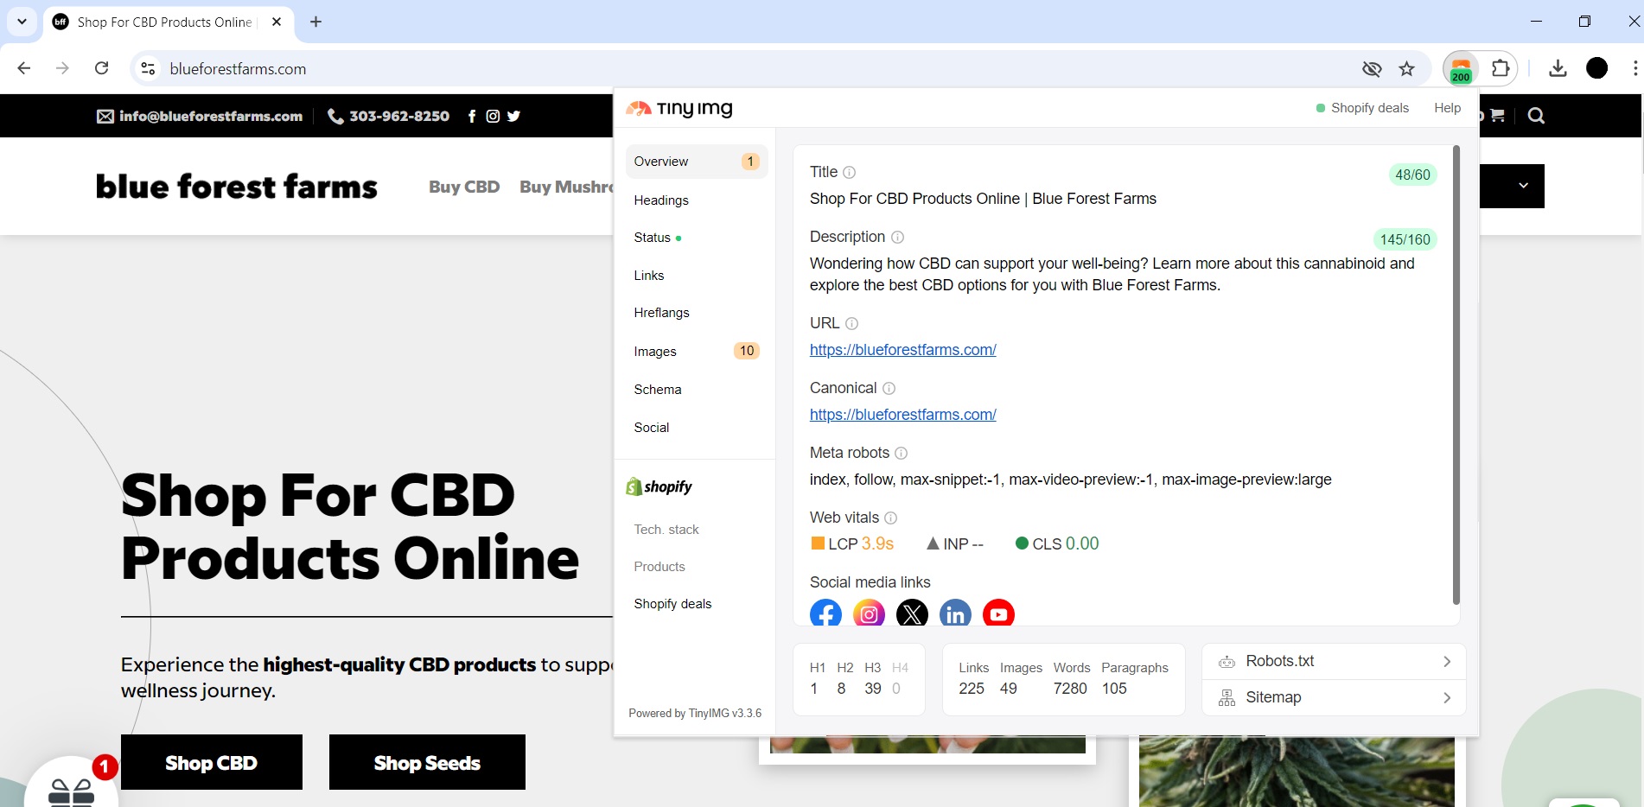The height and width of the screenshot is (807, 1644).
Task: Select the Overview tab in TinyIMG
Action: (661, 162)
